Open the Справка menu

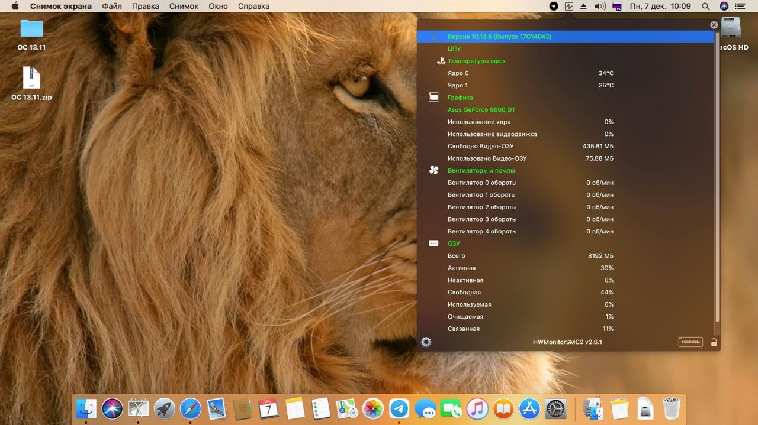(253, 6)
